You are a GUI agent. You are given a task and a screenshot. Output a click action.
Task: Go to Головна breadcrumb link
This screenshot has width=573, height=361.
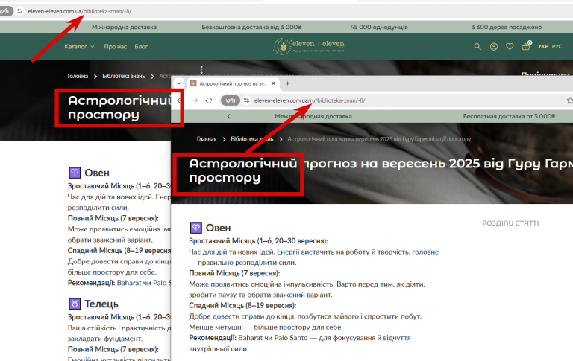[x=78, y=76]
